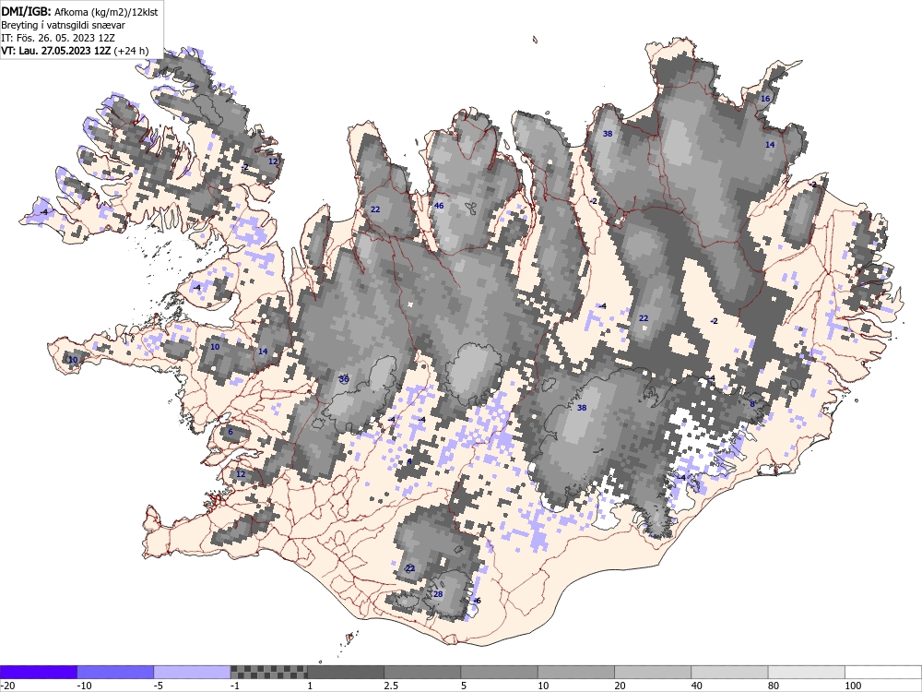Click the very pale 80 to 100 legend swatch

[x=807, y=672]
